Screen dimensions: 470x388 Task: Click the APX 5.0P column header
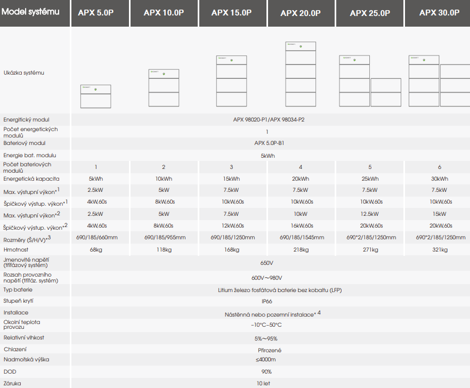coord(100,13)
